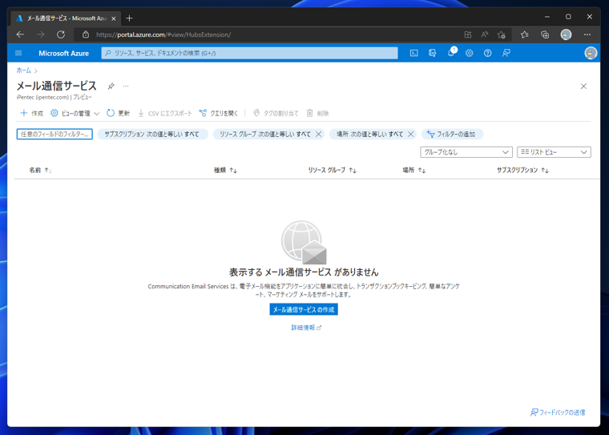This screenshot has height=435, width=609.
Task: Open the browser profile avatar
Action: (566, 34)
